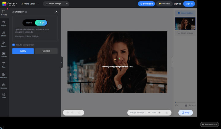This screenshot has height=129, width=221.
Task: Open the AI Tools sidebar panel
Action: pyautogui.click(x=4, y=12)
